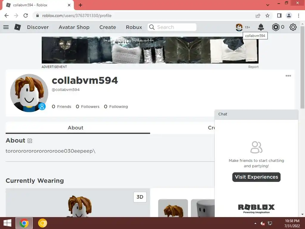The width and height of the screenshot is (305, 229).
Task: Open the hamburger navigation menu
Action: (6, 27)
